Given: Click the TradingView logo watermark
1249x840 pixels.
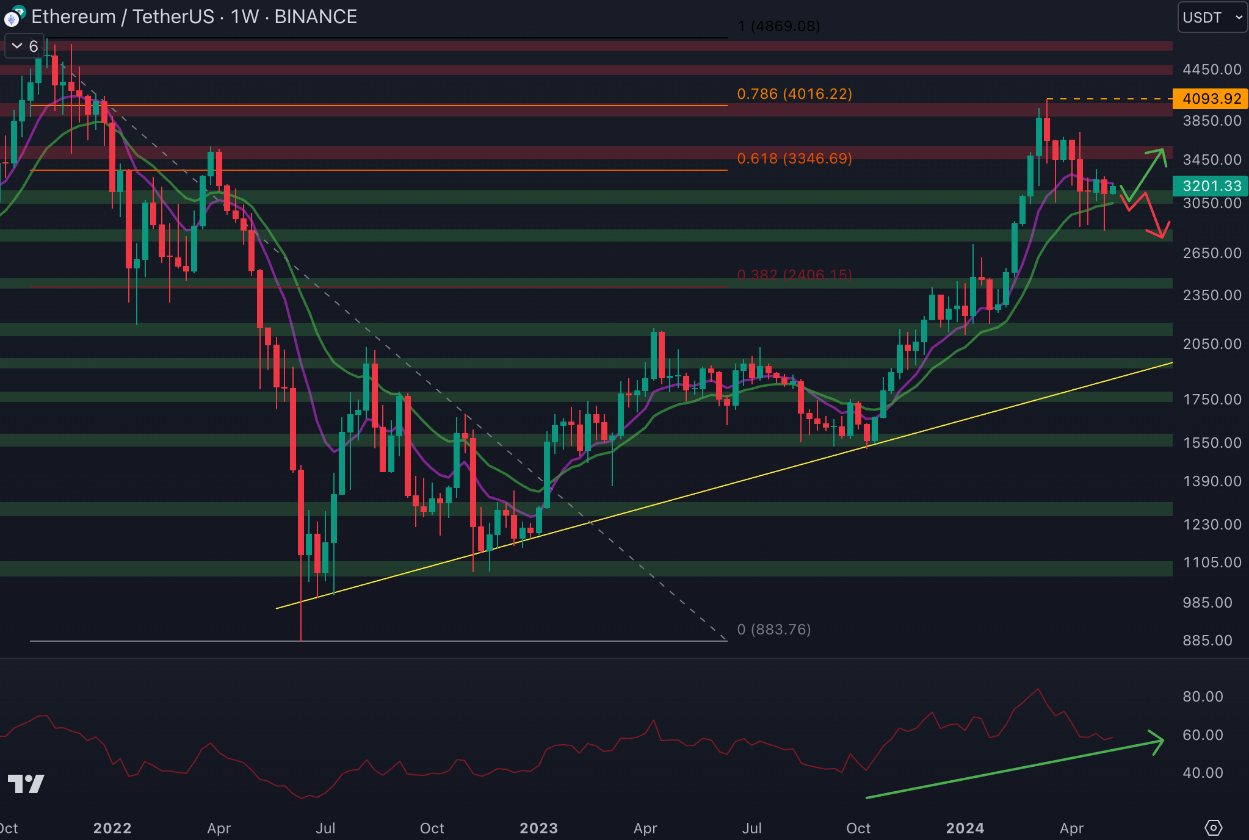Looking at the screenshot, I should (26, 783).
